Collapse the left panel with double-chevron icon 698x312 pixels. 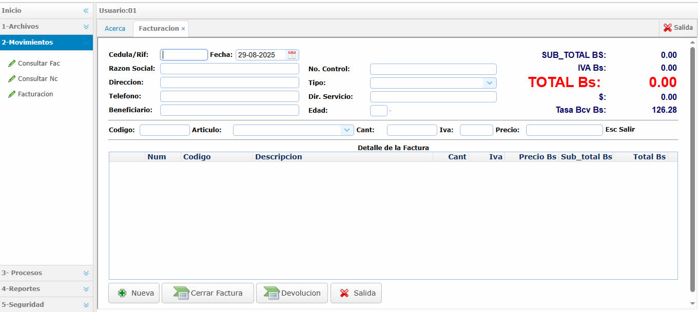[x=86, y=11]
